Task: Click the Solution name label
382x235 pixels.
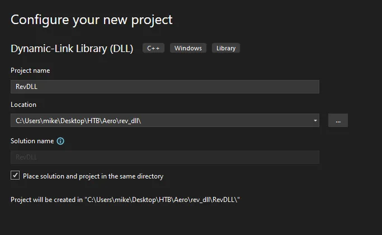Action: [32, 141]
